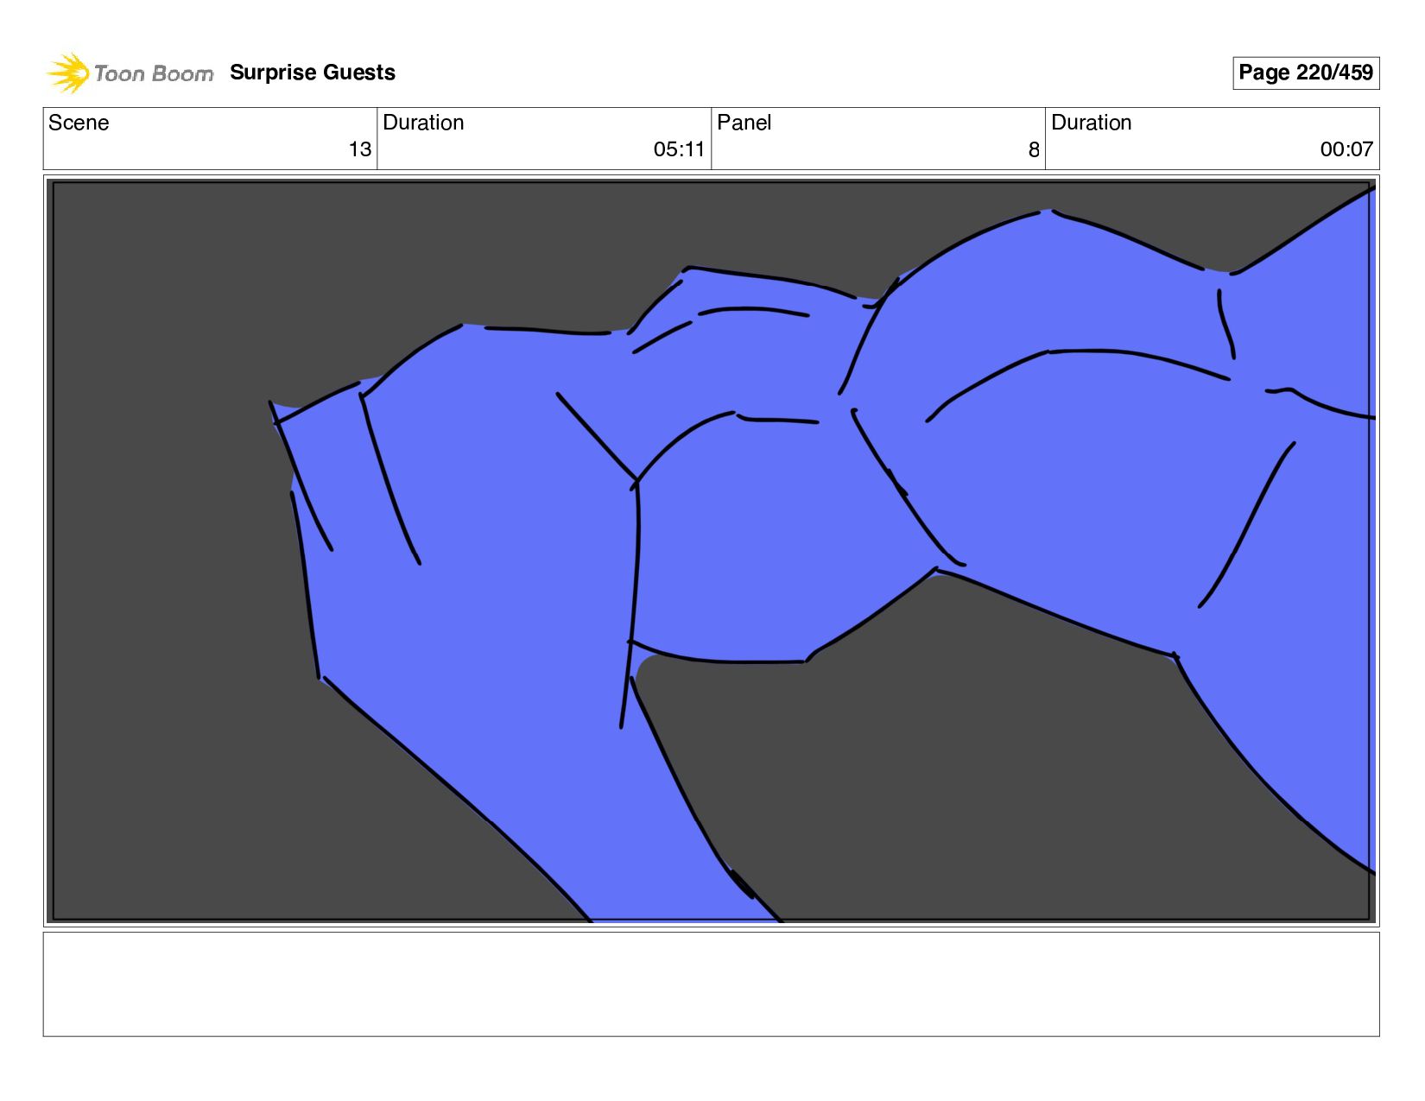This screenshot has width=1425, height=1101.
Task: Click the 'Scene' header label
Action: pos(79,123)
